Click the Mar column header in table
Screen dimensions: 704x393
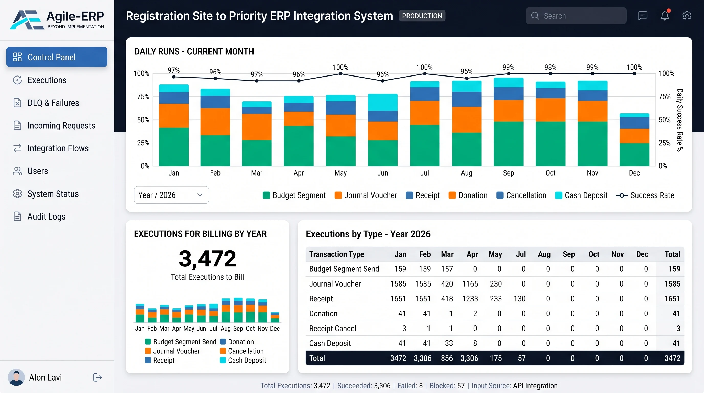447,254
